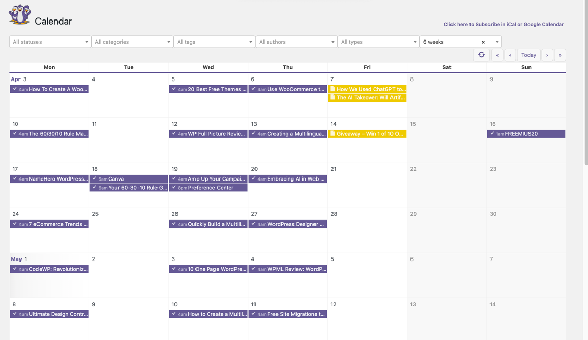Click the document icon on The AI Takeover post
Image resolution: width=588 pixels, height=340 pixels.
[332, 97]
